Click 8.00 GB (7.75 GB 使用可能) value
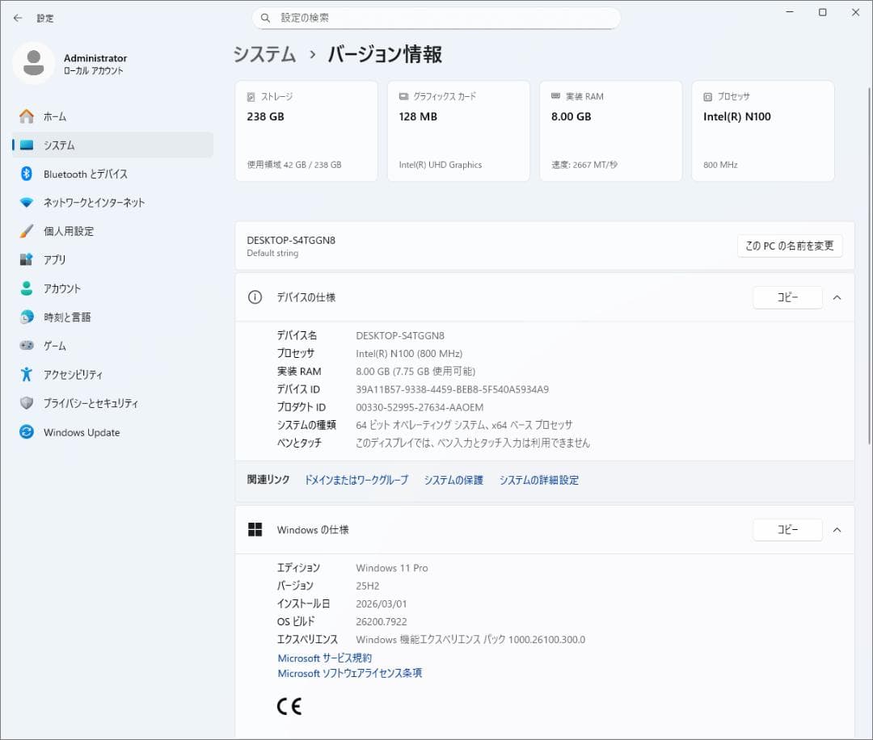Image resolution: width=873 pixels, height=740 pixels. pyautogui.click(x=415, y=371)
